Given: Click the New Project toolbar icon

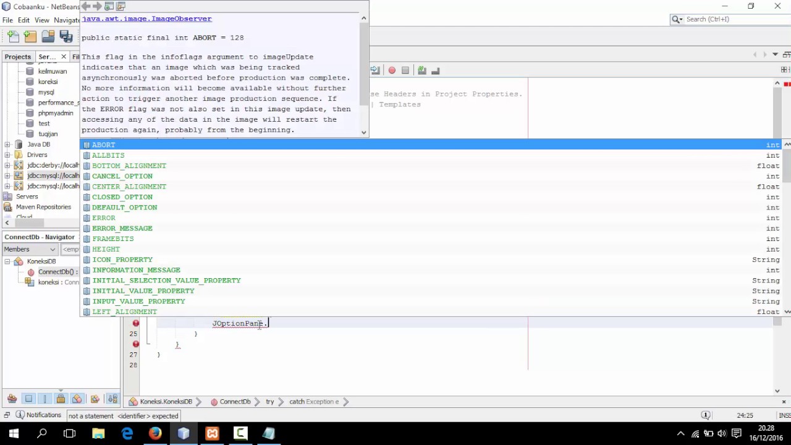Looking at the screenshot, I should pyautogui.click(x=30, y=36).
